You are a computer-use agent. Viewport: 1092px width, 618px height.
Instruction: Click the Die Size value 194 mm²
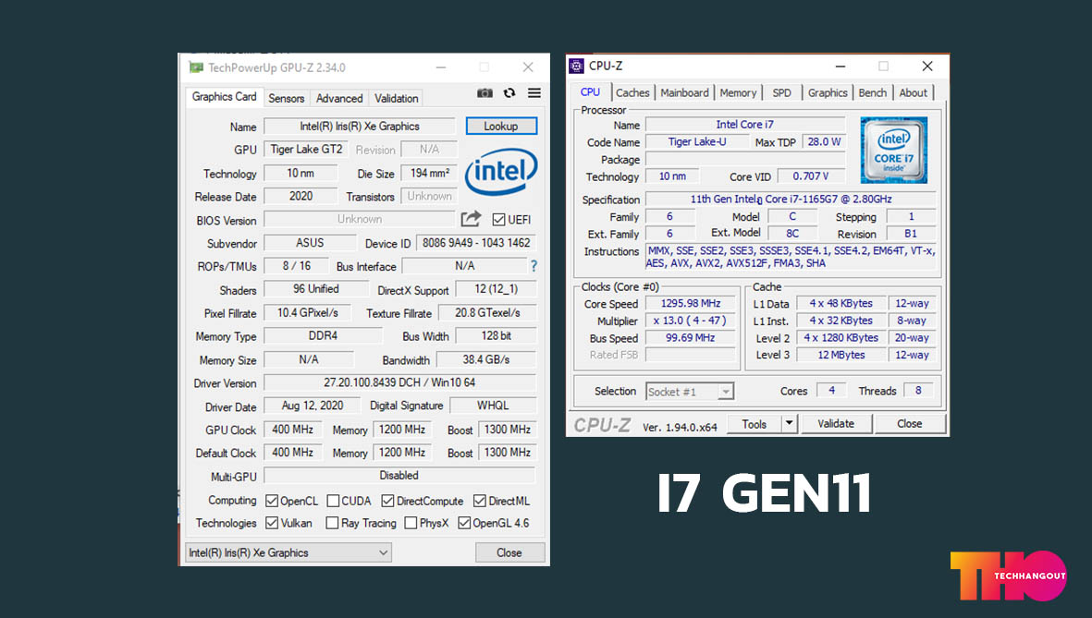click(x=430, y=174)
